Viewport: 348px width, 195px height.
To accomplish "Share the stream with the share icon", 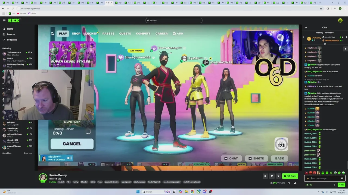I will coord(289,183).
